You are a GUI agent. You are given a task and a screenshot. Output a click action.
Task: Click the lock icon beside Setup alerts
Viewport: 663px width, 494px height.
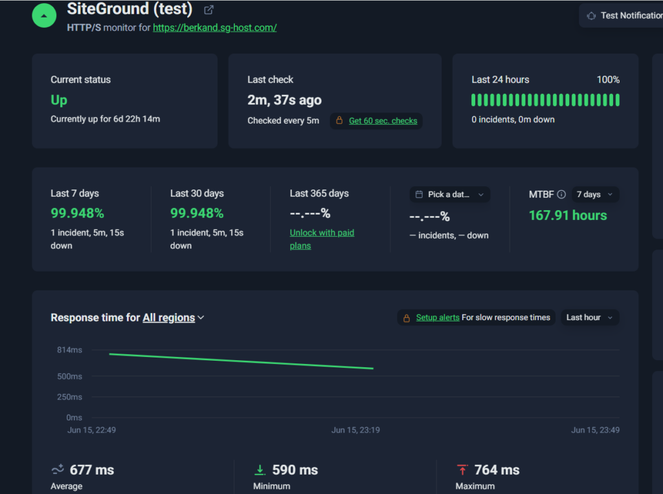(407, 318)
